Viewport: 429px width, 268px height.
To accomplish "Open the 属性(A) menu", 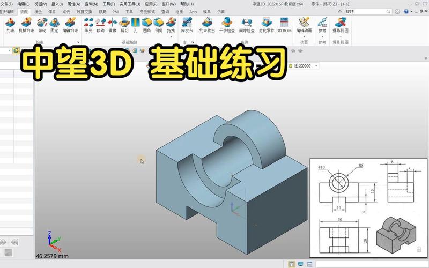I will [x=74, y=4].
